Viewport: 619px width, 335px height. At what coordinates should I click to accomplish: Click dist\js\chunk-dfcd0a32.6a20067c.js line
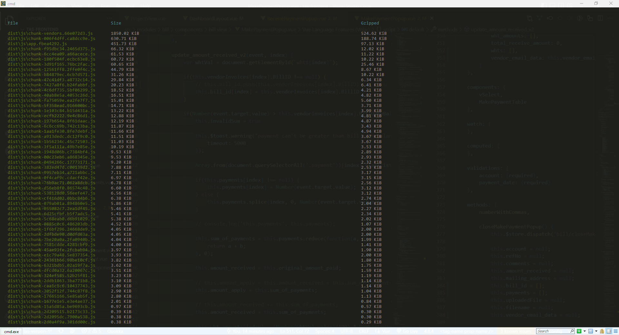click(x=52, y=271)
